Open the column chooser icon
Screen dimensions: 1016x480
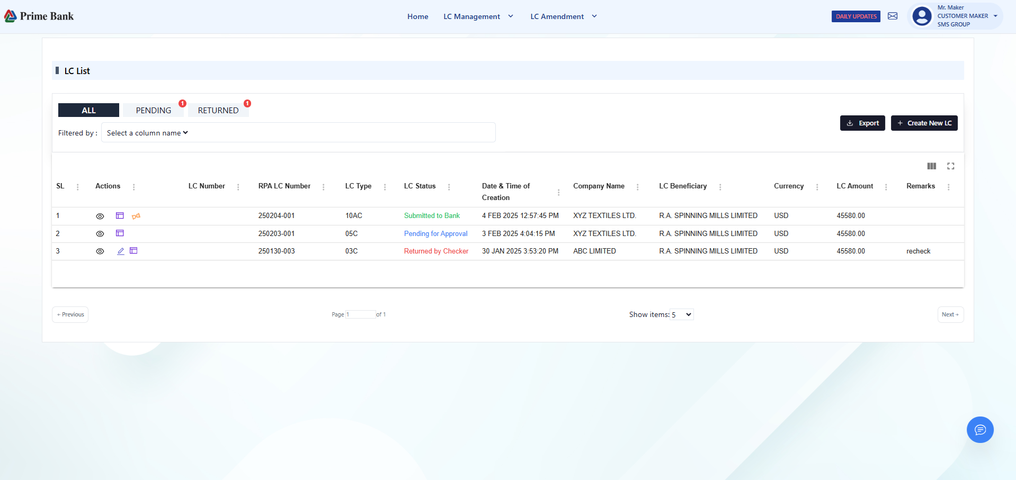[x=932, y=166]
